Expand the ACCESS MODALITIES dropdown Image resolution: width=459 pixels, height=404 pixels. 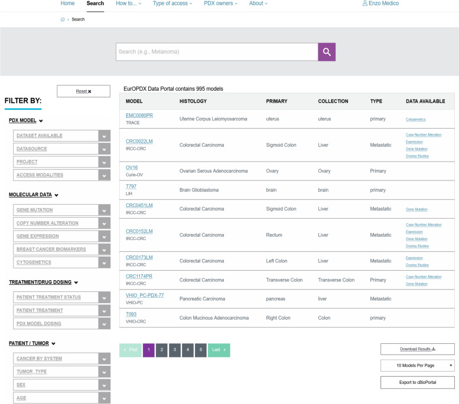[62, 175]
